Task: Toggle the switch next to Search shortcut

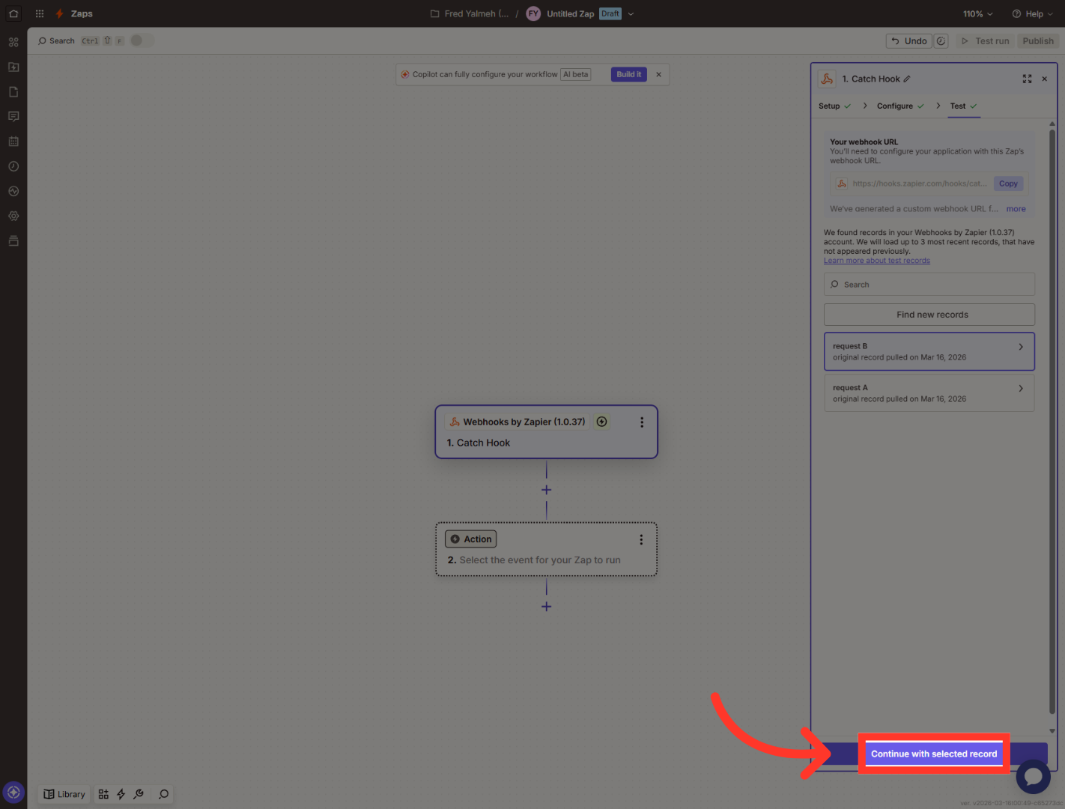Action: [x=142, y=40]
